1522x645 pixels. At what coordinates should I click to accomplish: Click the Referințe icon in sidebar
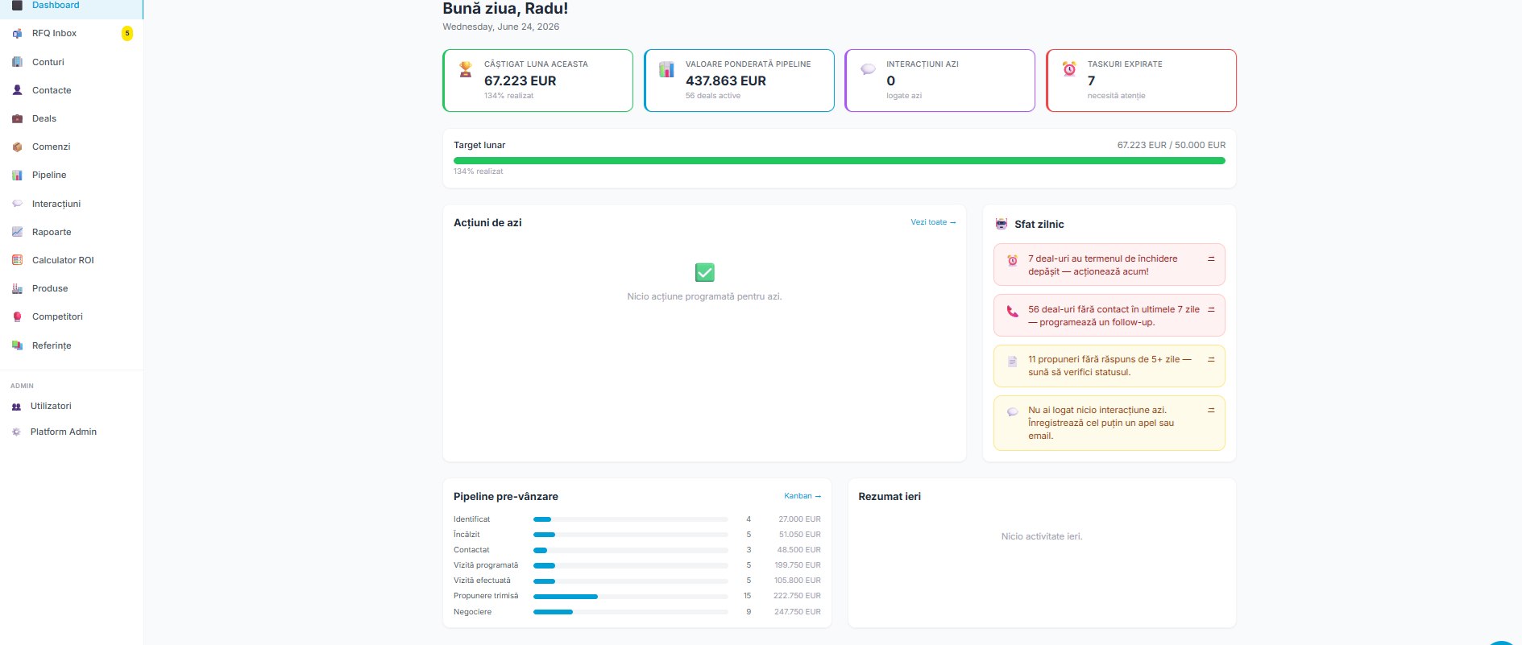pyautogui.click(x=17, y=345)
